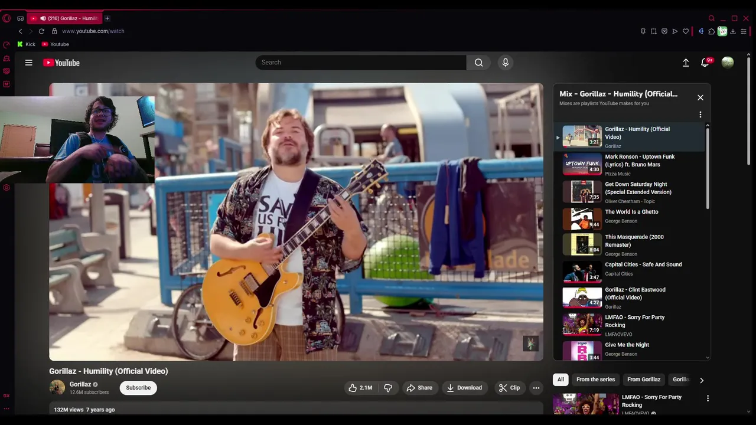The image size is (756, 425).
Task: Open ad blocker shield icon
Action: pos(664,31)
